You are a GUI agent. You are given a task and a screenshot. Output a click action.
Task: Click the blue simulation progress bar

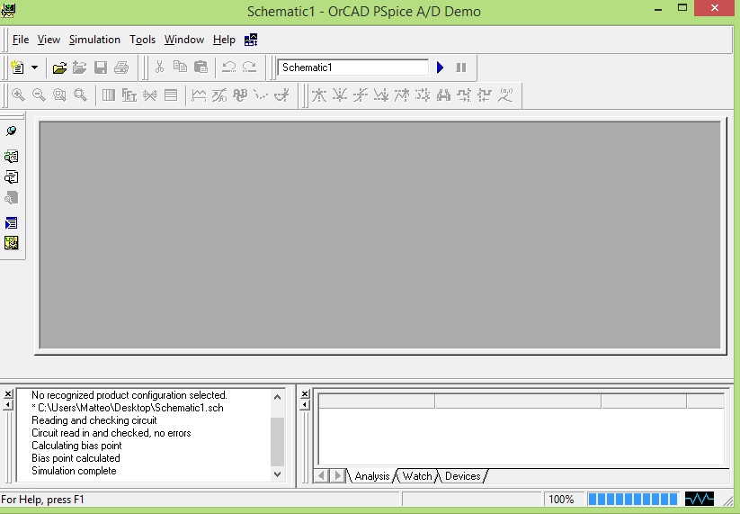point(631,499)
